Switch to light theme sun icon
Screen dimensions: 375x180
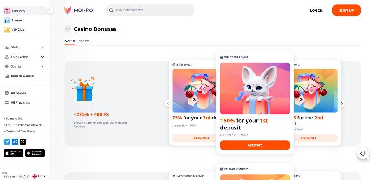point(21,177)
